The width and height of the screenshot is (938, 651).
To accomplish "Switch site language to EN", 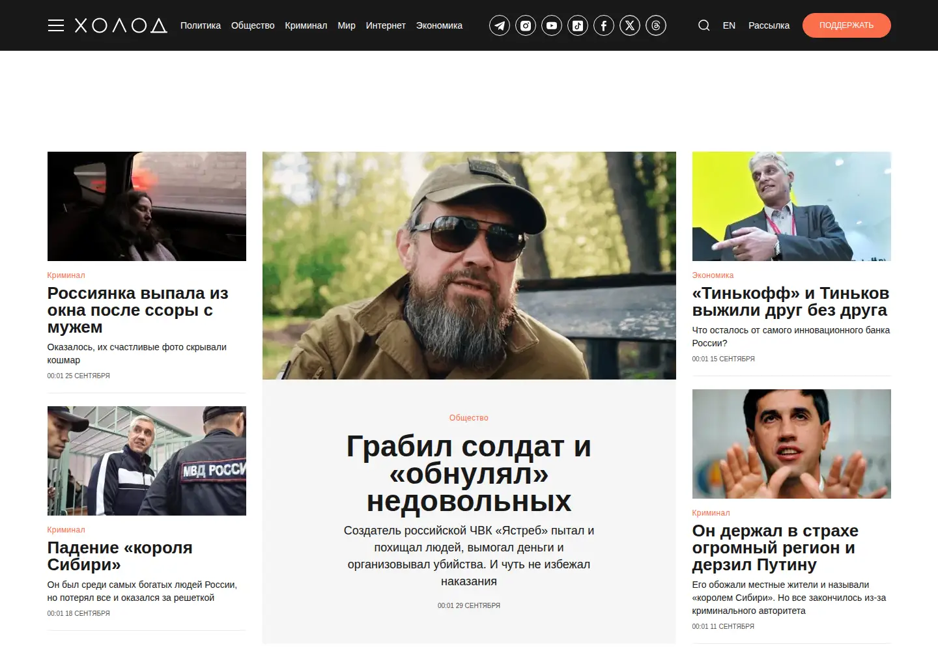I will click(x=729, y=25).
